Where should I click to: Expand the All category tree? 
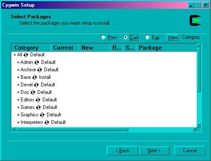coord(15,55)
